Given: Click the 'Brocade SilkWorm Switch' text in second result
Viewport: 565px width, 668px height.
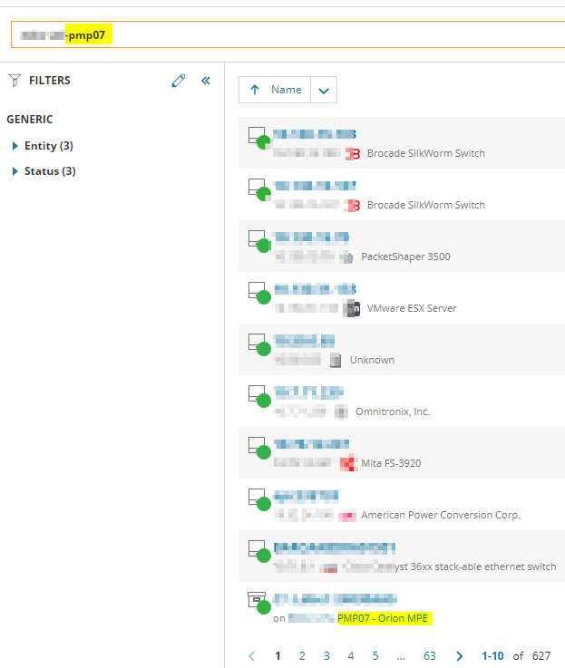Looking at the screenshot, I should point(426,205).
